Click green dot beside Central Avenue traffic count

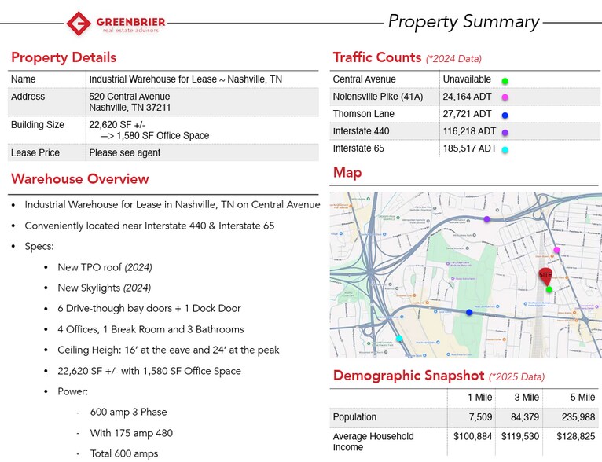[x=505, y=81]
